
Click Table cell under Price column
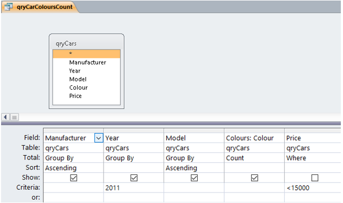313,148
